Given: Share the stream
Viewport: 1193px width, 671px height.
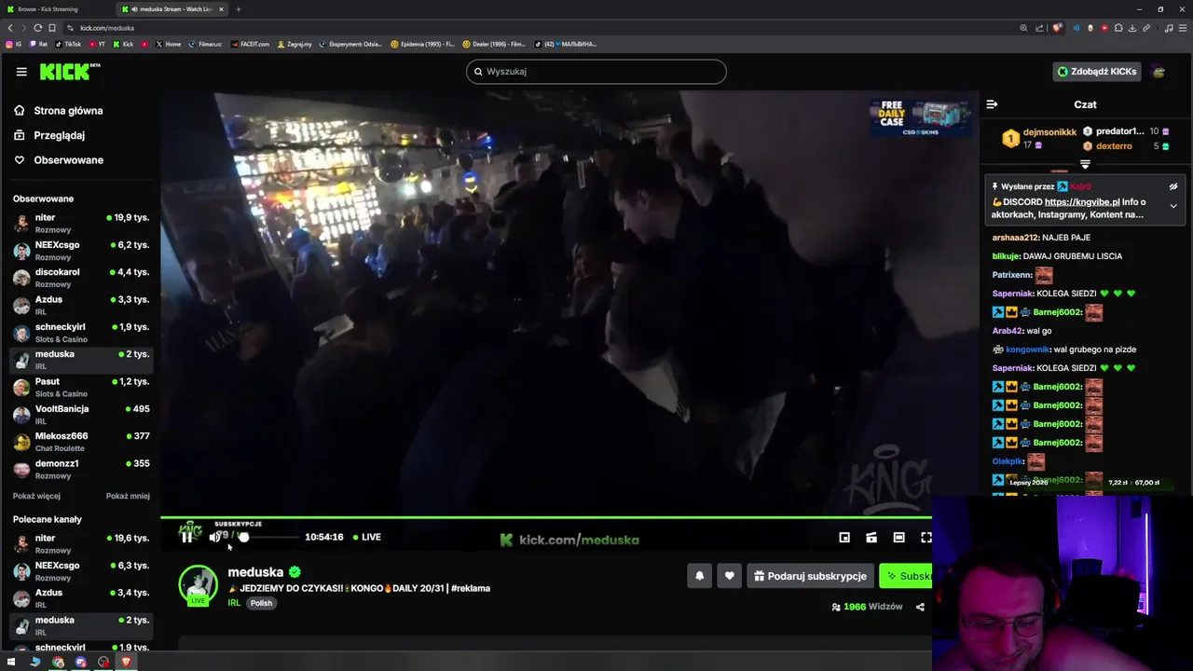Looking at the screenshot, I should [x=920, y=607].
